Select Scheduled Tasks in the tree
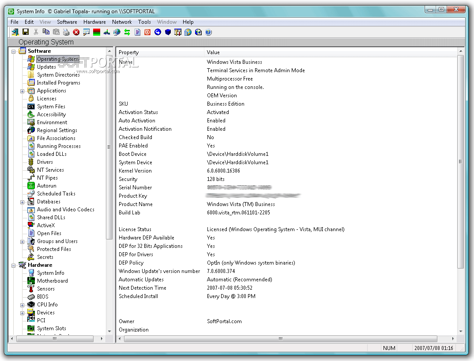 56,194
